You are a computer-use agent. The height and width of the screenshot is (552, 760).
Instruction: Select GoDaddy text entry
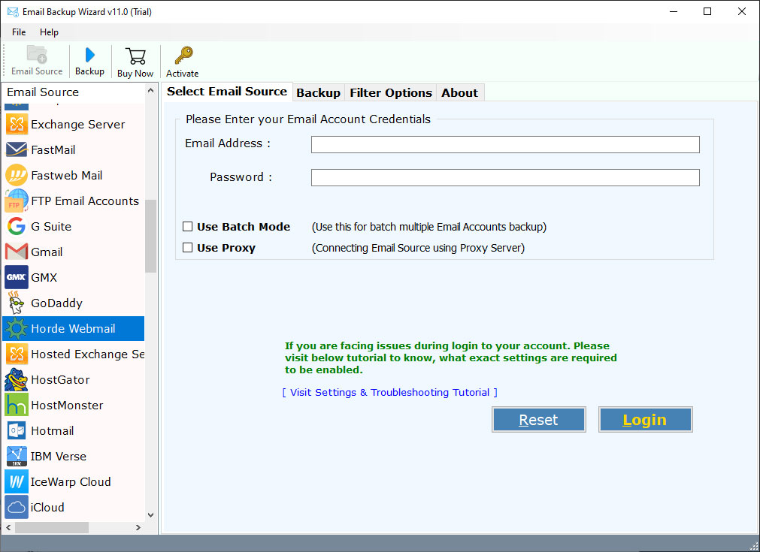click(x=56, y=303)
